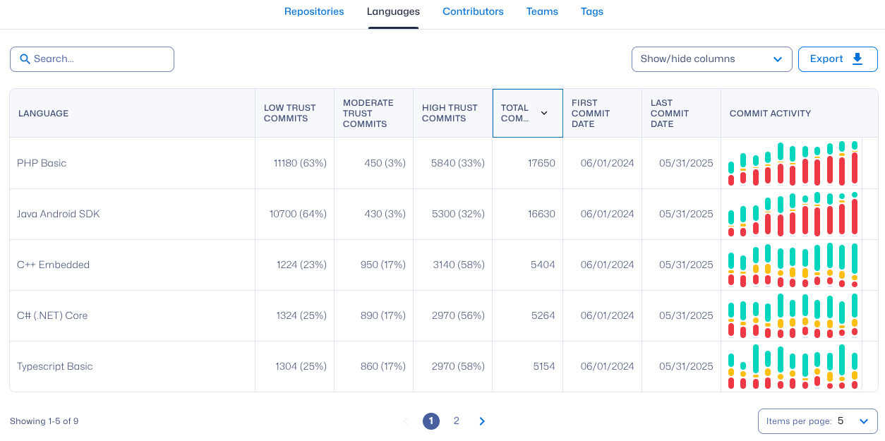Open the Show/hide columns dropdown

click(x=711, y=59)
